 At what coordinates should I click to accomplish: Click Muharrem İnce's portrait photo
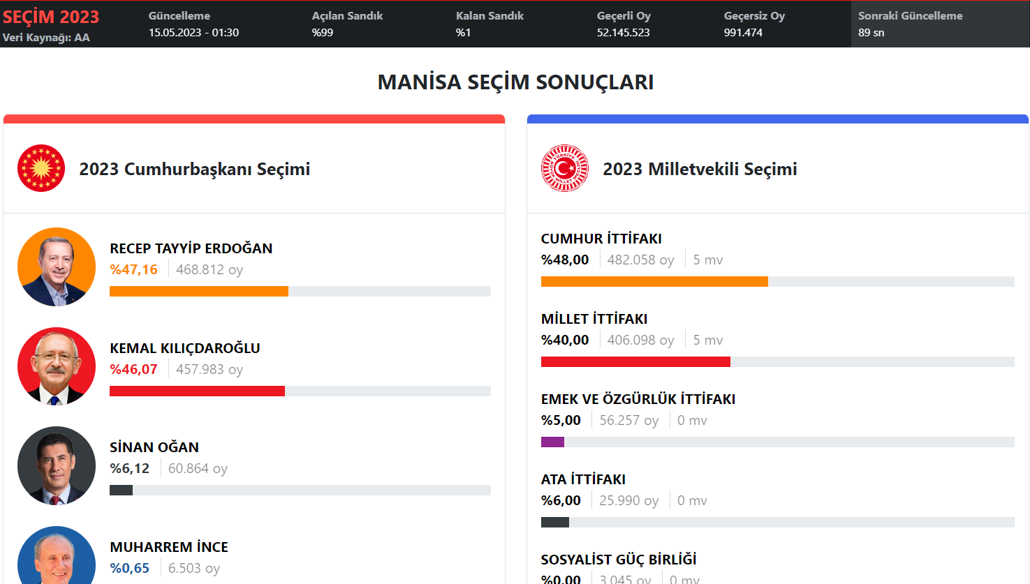coord(57,555)
